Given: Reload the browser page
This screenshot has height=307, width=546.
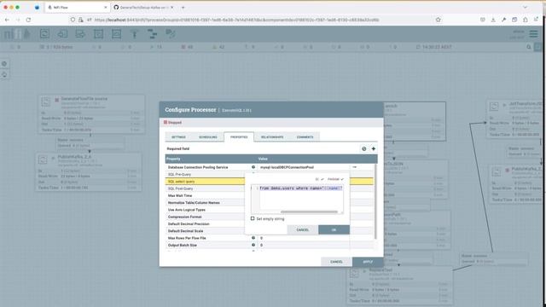Looking at the screenshot, I should (x=28, y=20).
